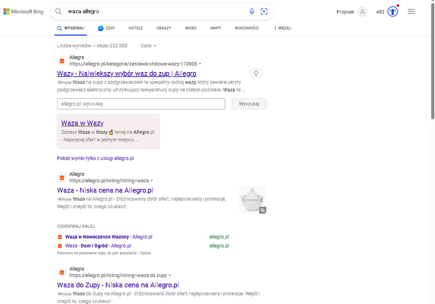Switch to the Wideo tab

coord(191,28)
